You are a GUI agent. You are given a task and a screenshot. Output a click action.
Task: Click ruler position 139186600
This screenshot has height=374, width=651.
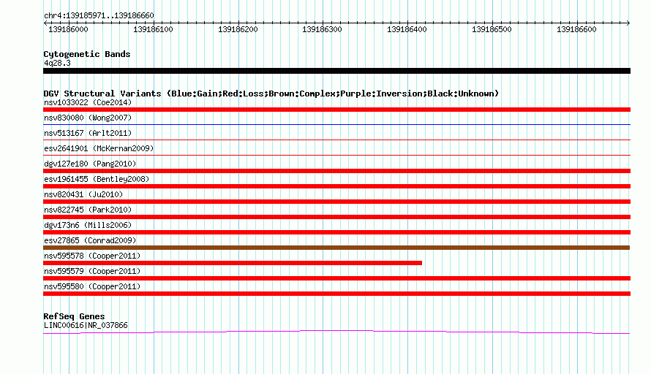(576, 29)
